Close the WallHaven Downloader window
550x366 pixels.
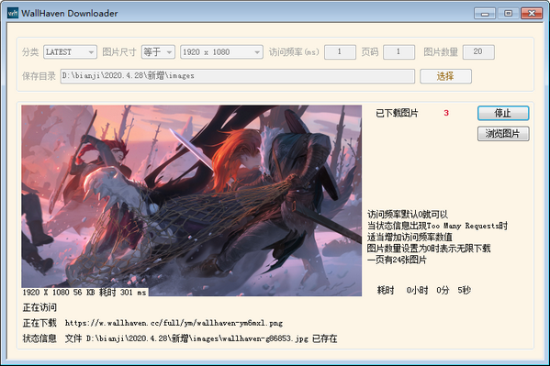[x=532, y=14]
